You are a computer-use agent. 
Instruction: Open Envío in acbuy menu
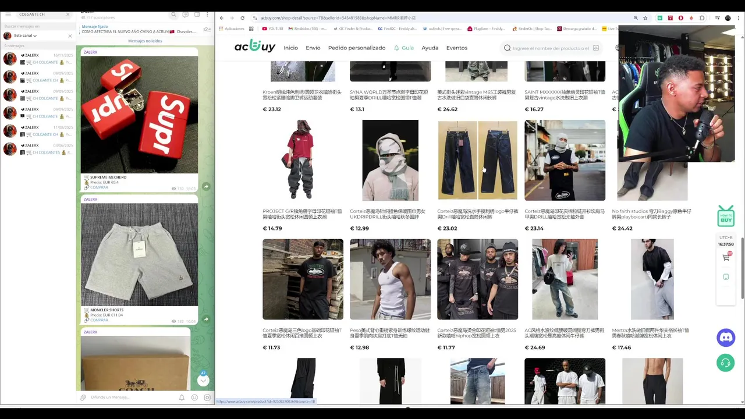313,48
